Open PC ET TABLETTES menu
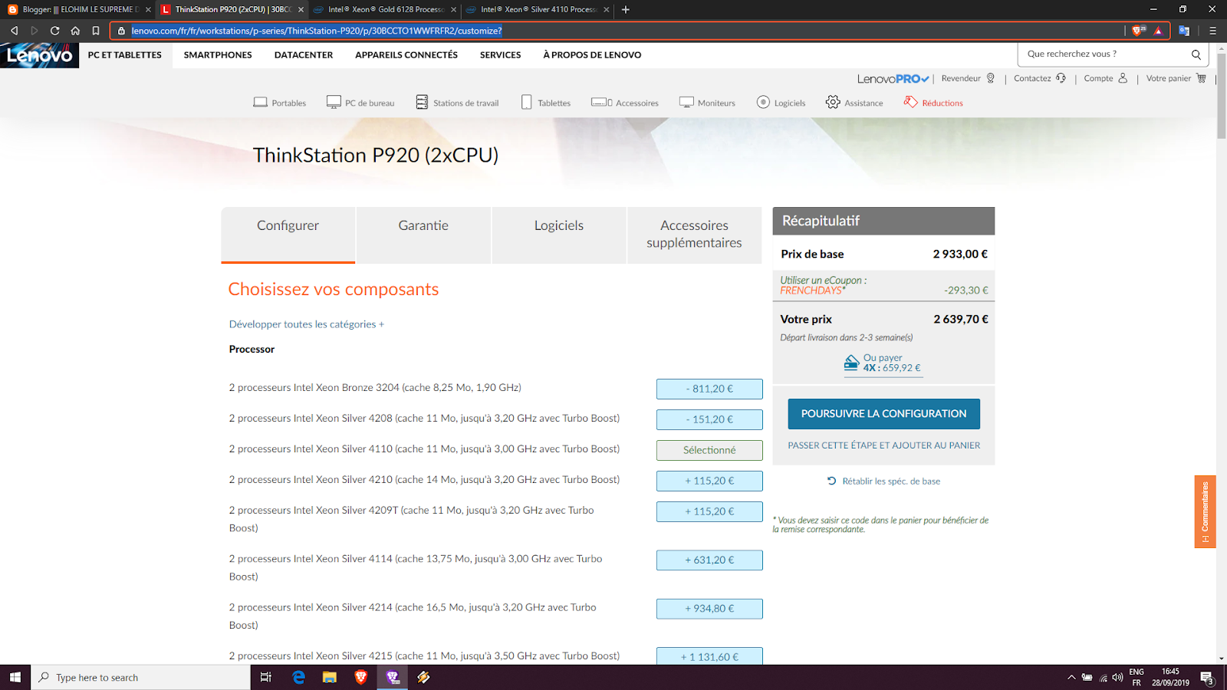 tap(125, 55)
